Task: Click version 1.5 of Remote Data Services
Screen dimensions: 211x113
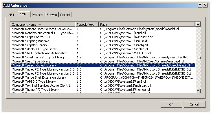Action: [79, 29]
